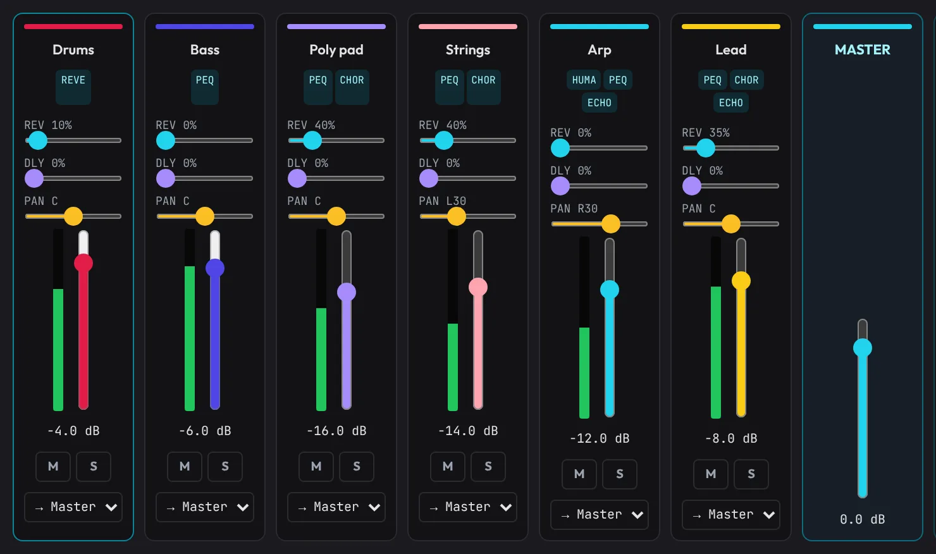This screenshot has width=936, height=554.
Task: Click the Arp -12.0 dB level readout
Action: click(600, 439)
